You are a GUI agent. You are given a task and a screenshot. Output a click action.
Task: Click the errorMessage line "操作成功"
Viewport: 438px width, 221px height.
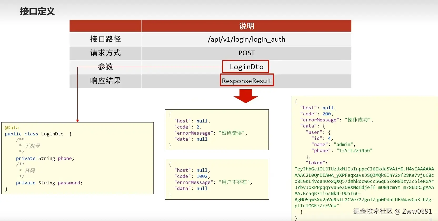[337, 120]
